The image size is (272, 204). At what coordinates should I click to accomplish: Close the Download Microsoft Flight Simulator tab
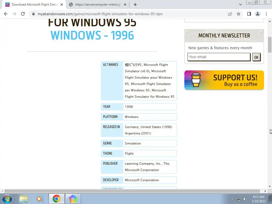coord(62,5)
